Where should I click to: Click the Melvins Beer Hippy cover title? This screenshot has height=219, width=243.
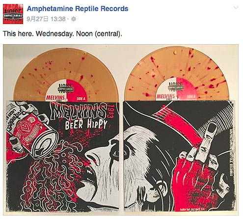pos(80,116)
